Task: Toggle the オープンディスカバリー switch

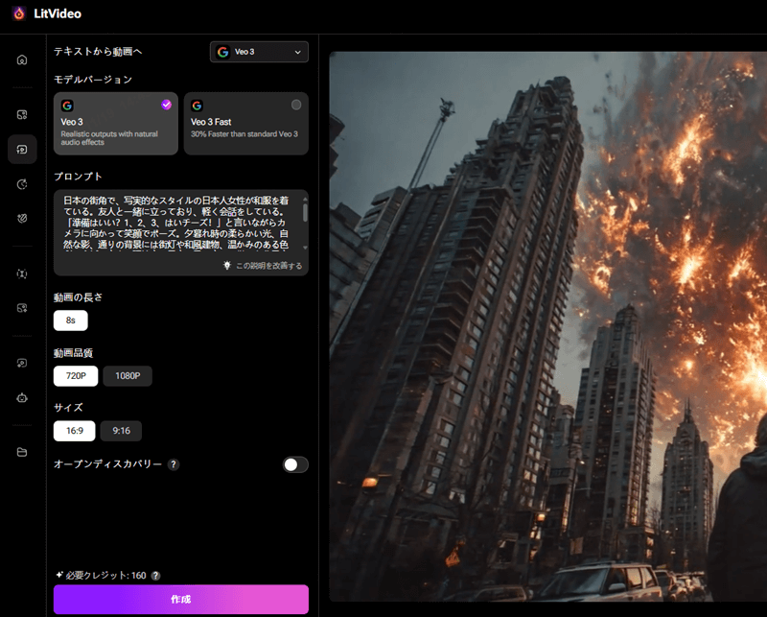Action: tap(295, 464)
